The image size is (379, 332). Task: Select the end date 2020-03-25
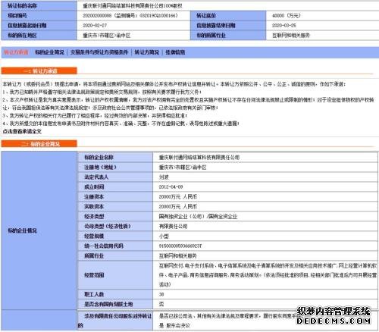coord(284,26)
